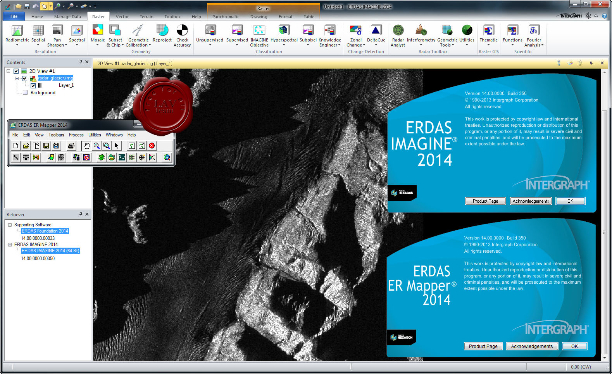This screenshot has height=374, width=612.
Task: Open Interferometry radar tool
Action: point(421,35)
